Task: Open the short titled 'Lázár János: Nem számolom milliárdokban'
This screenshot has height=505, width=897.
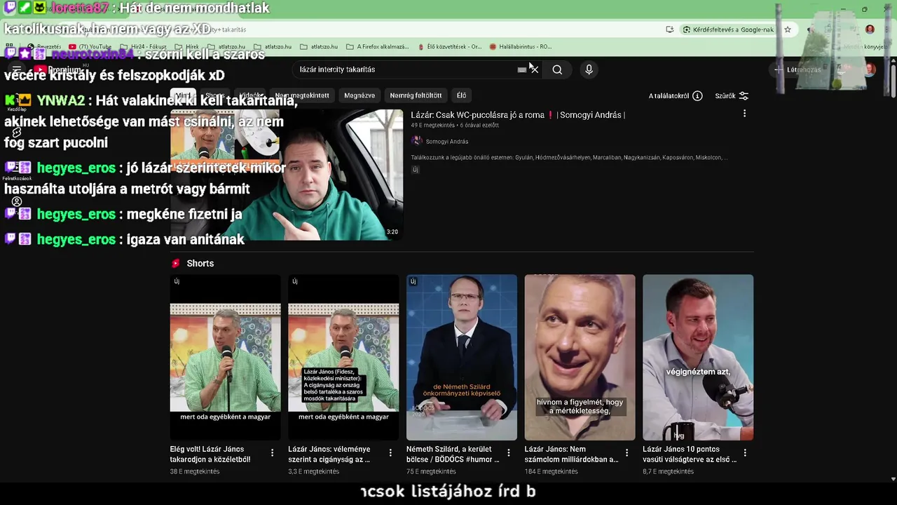Action: coord(571,454)
